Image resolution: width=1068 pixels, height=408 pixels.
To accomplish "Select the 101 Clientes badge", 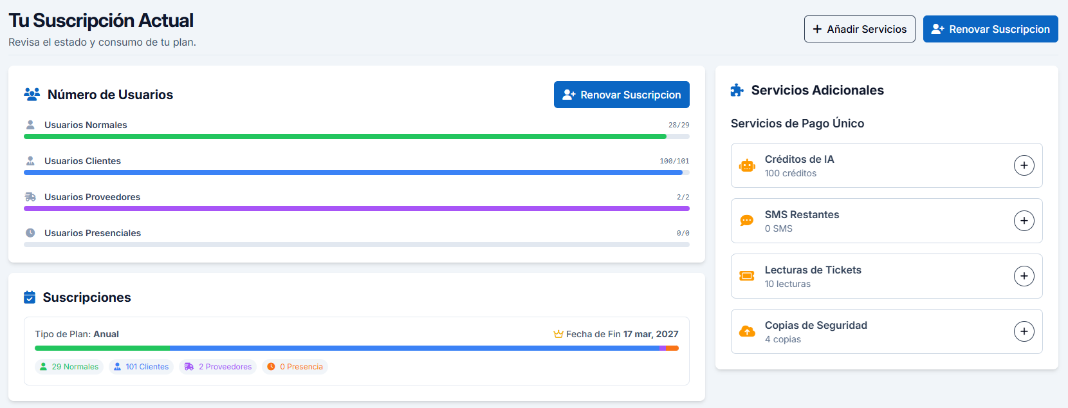I will [141, 367].
